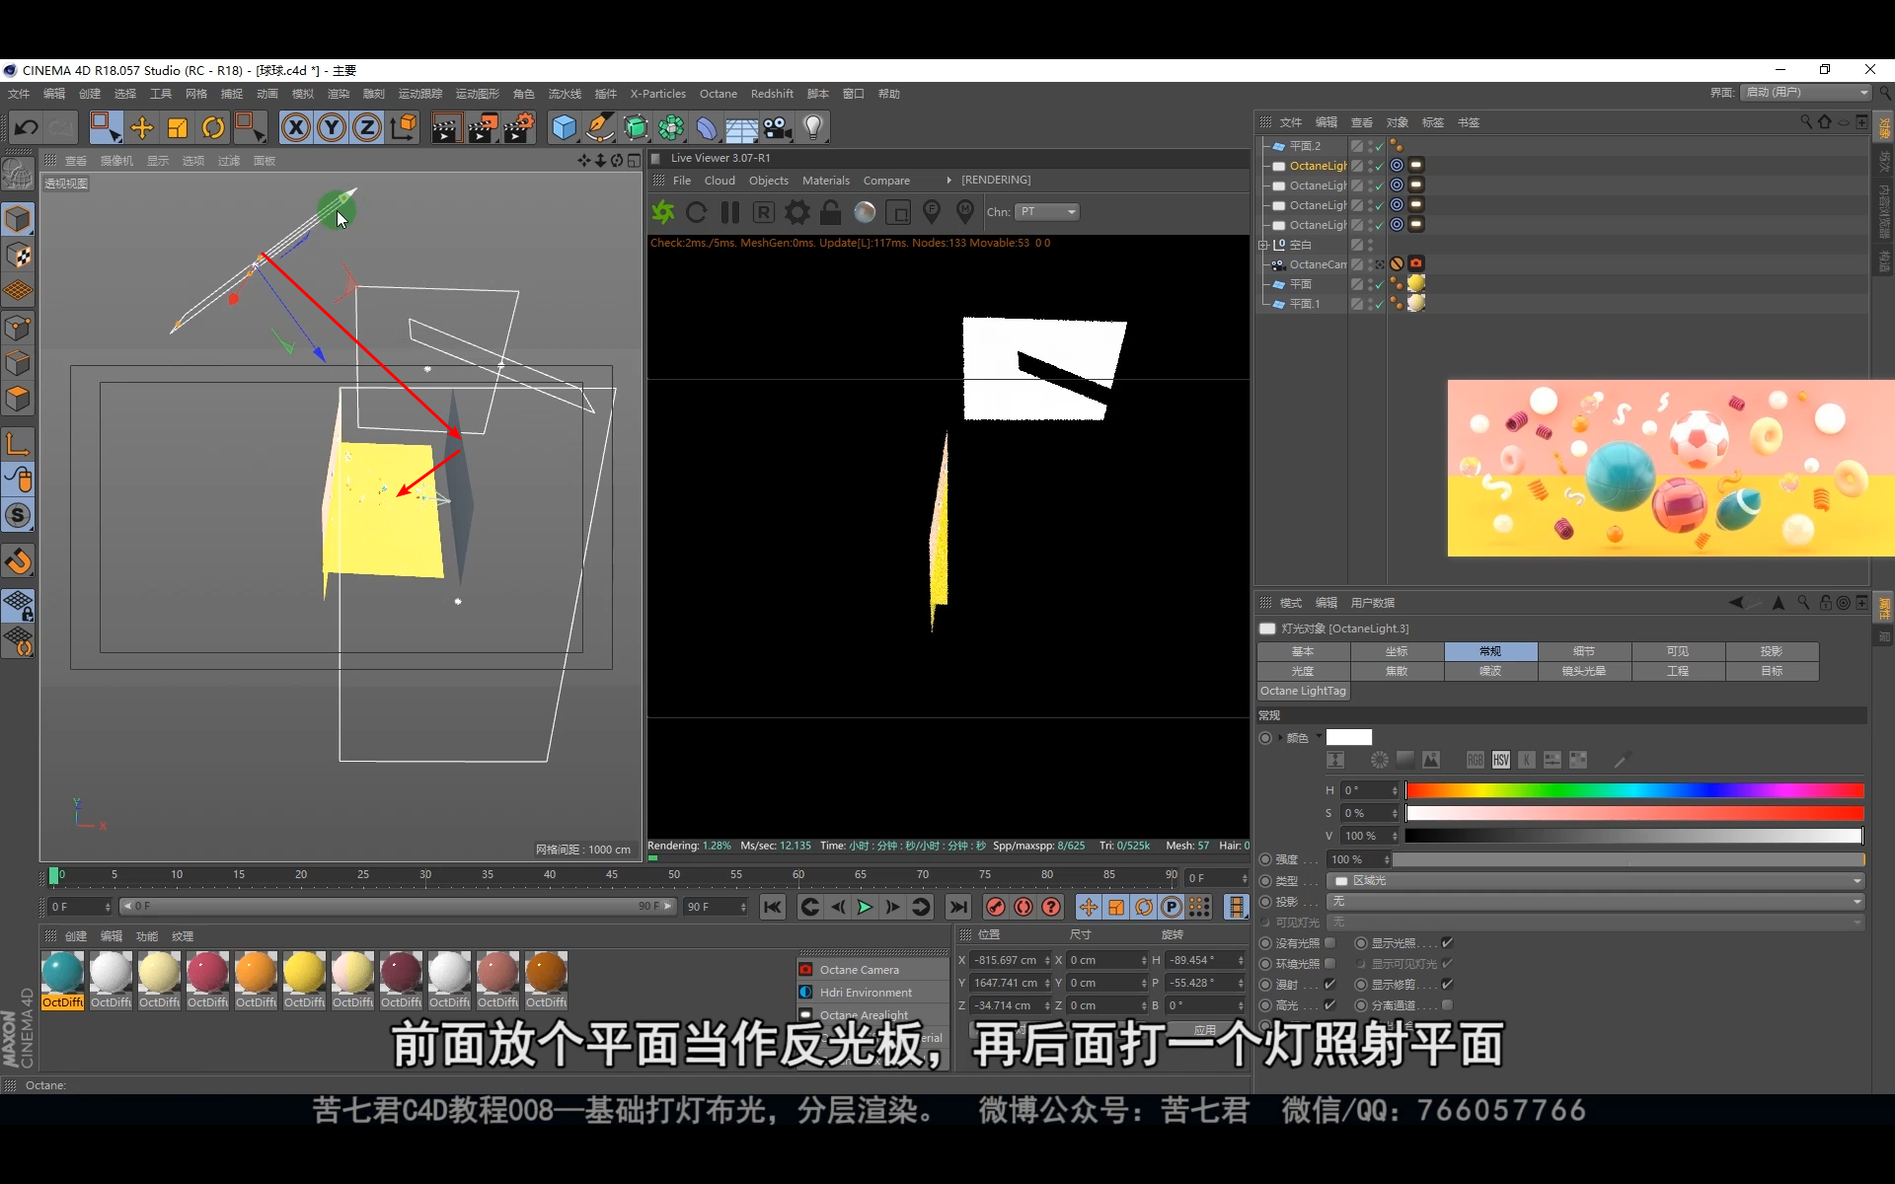Open Live Viewer settings gear icon
This screenshot has height=1184, width=1895.
(797, 212)
